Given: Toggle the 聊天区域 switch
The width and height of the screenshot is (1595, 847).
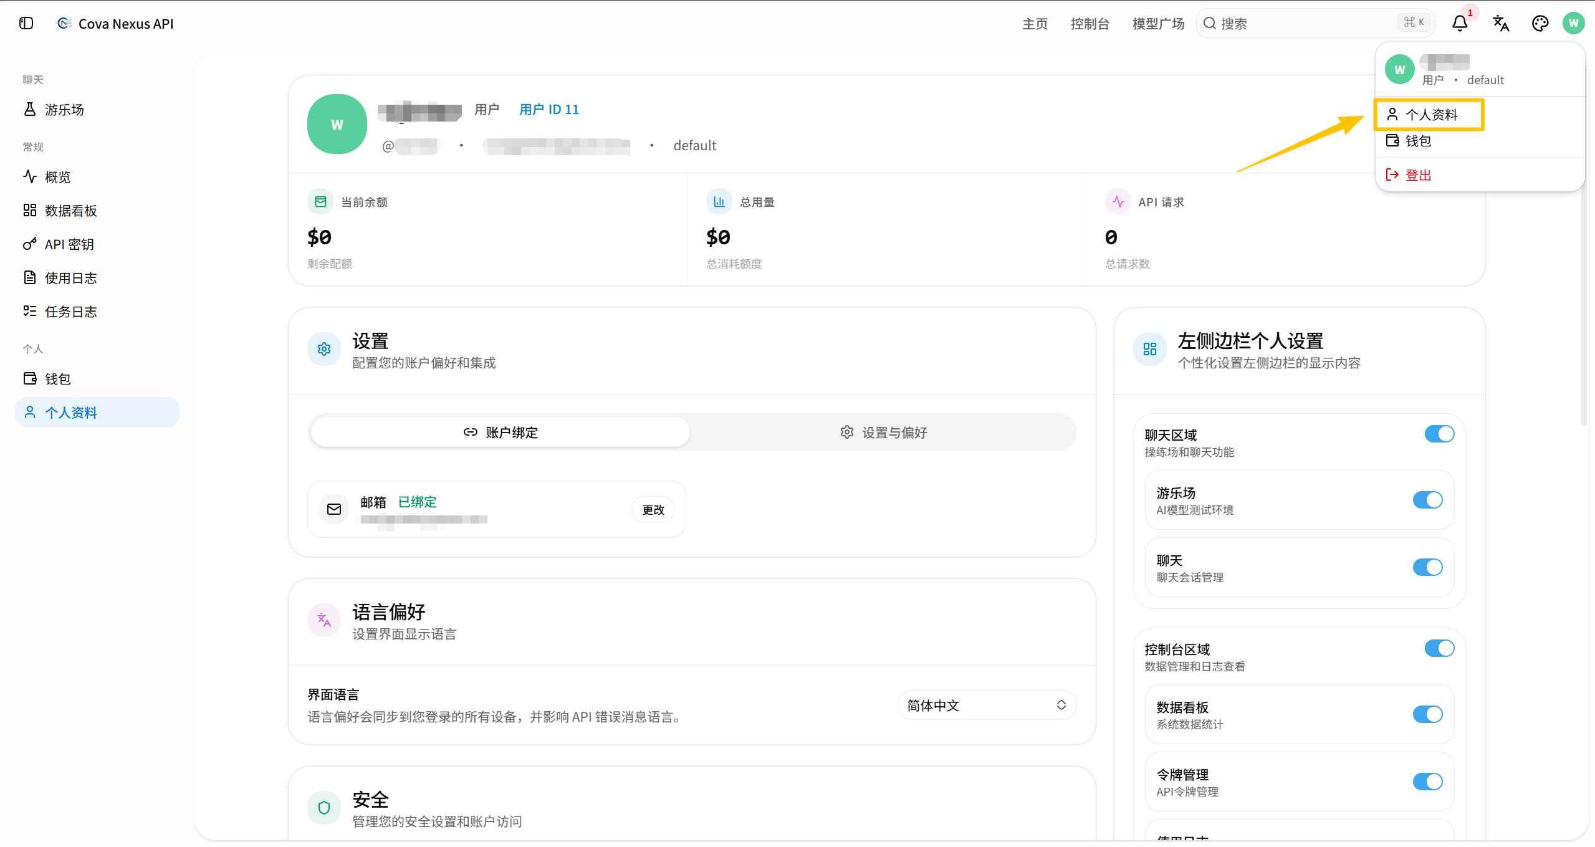Looking at the screenshot, I should click(1439, 434).
